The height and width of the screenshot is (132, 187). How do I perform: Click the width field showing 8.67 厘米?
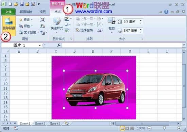pos(131,31)
